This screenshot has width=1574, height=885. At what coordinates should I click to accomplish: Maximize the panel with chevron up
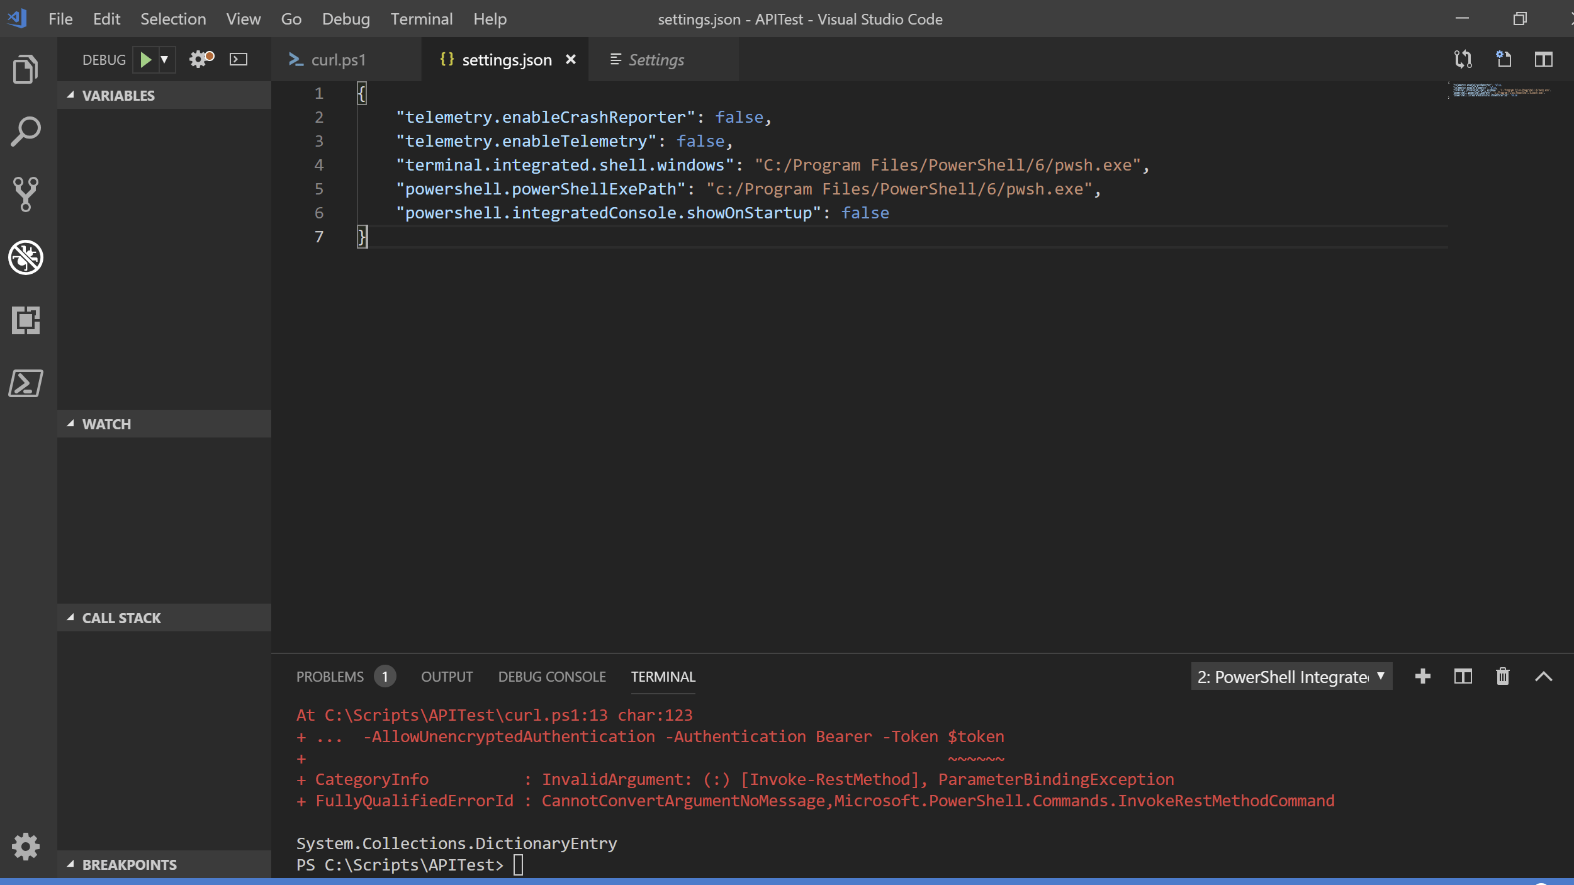point(1544,677)
